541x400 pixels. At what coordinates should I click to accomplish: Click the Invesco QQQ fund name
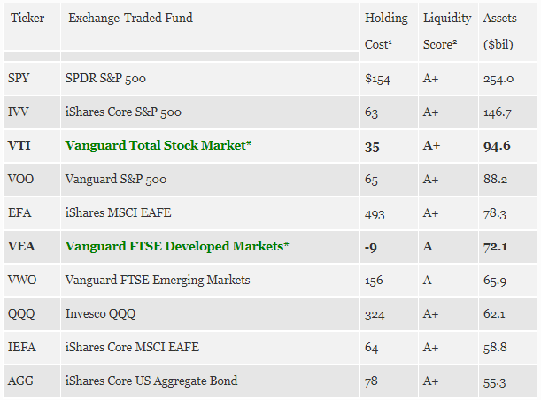click(100, 314)
